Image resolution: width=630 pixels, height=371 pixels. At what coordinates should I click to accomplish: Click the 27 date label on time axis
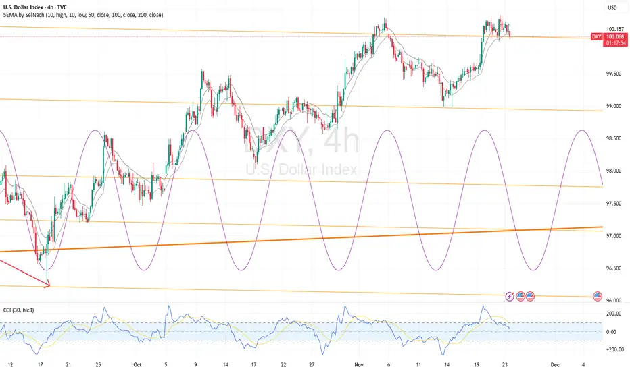[312, 364]
